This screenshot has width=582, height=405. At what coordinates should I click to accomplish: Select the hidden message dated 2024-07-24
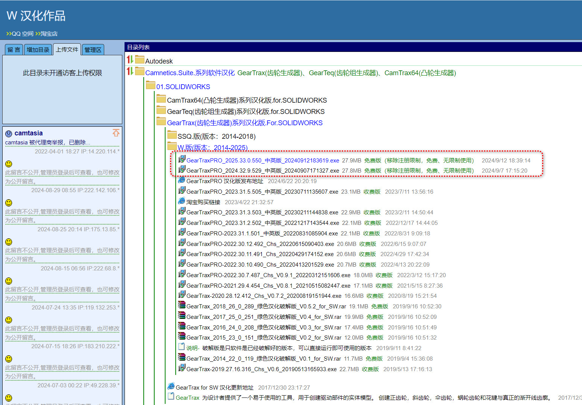tap(62, 294)
